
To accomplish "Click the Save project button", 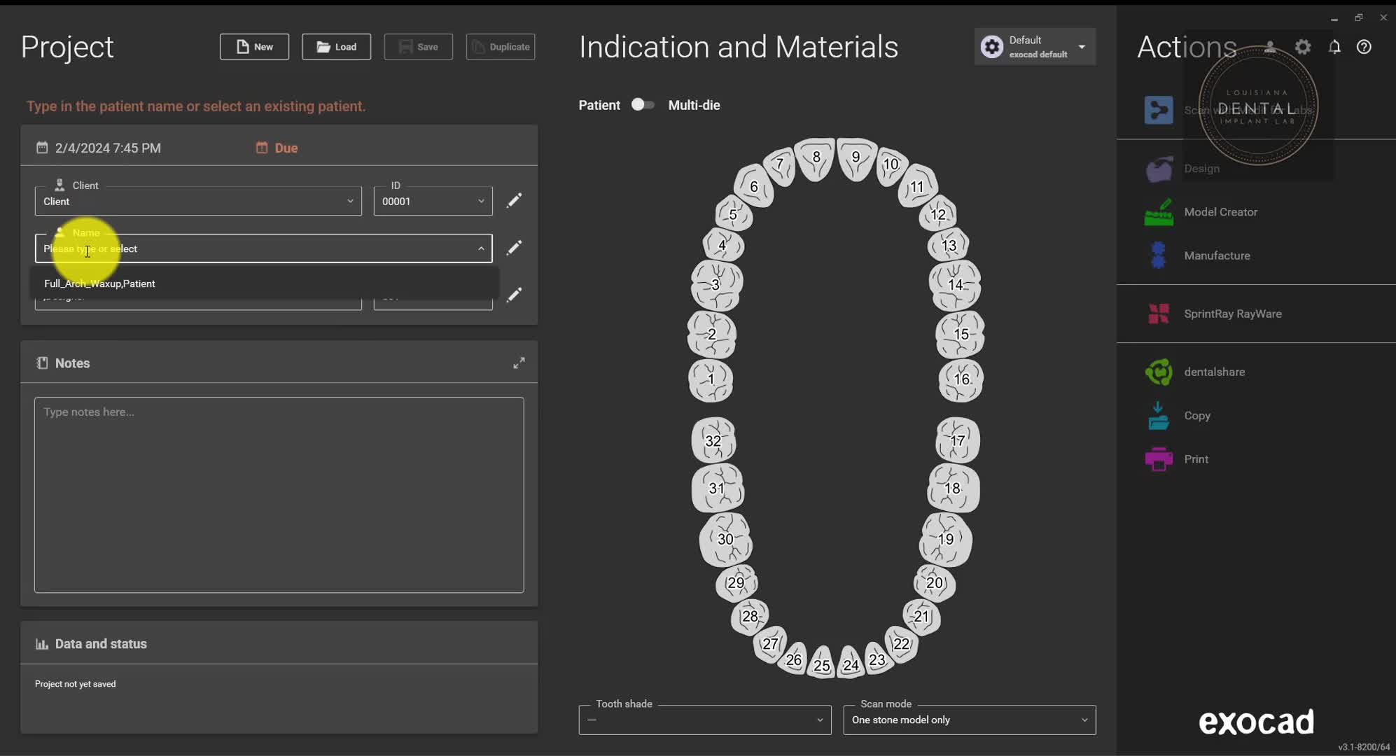I will tap(418, 47).
